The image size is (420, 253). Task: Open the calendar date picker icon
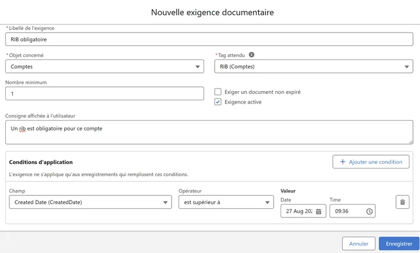[x=318, y=212]
